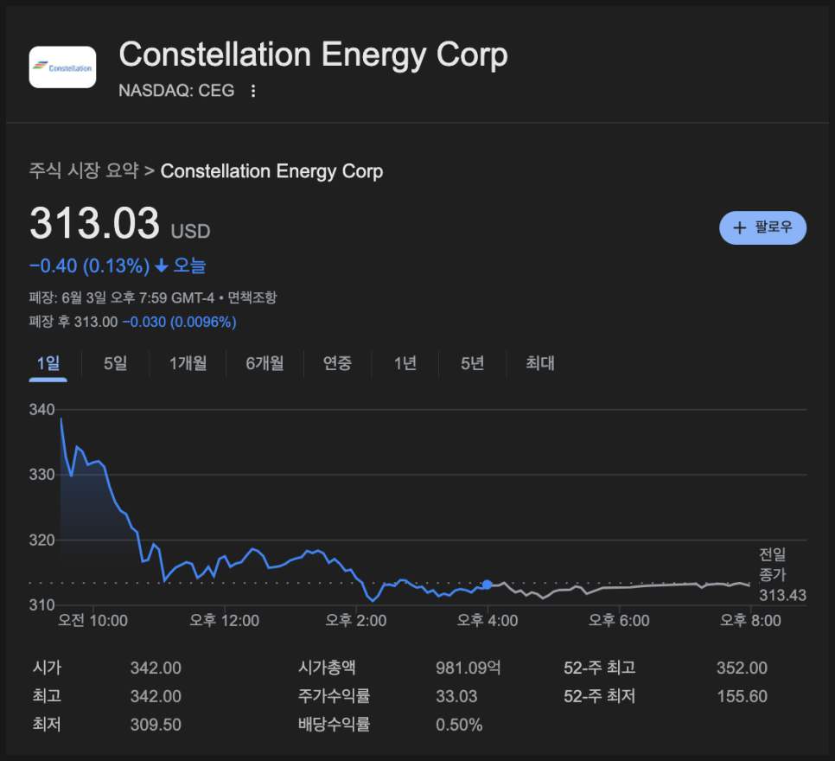The image size is (835, 761).
Task: Click the 오후 2:00 axis label
Action: 356,621
